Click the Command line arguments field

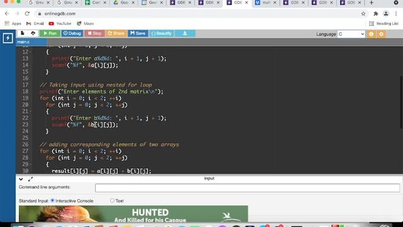(x=247, y=188)
